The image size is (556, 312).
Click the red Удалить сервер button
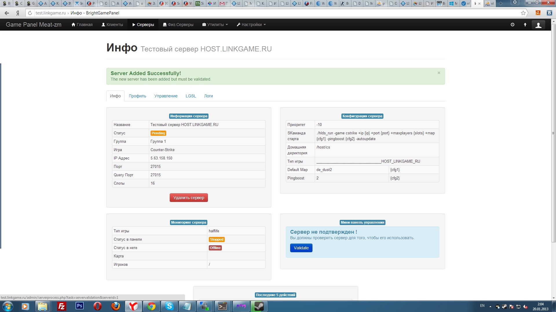click(x=189, y=198)
